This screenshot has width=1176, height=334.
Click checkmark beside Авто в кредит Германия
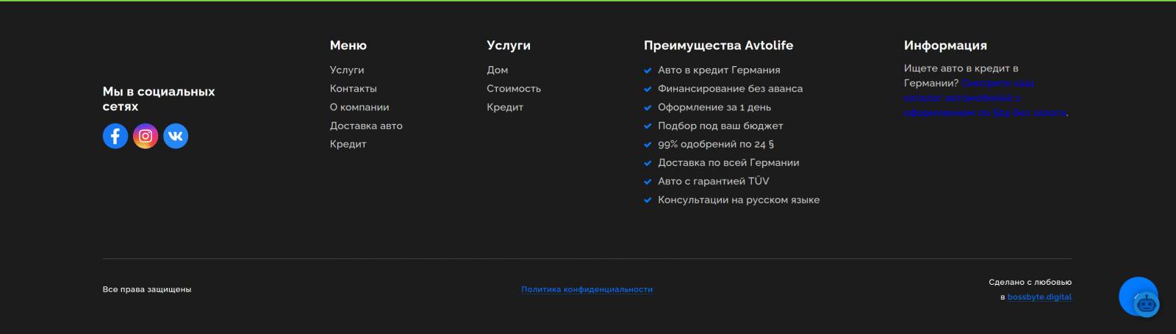click(648, 70)
